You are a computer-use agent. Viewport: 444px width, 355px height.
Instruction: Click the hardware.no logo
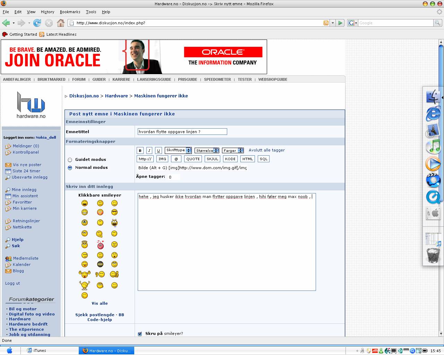coord(31,105)
